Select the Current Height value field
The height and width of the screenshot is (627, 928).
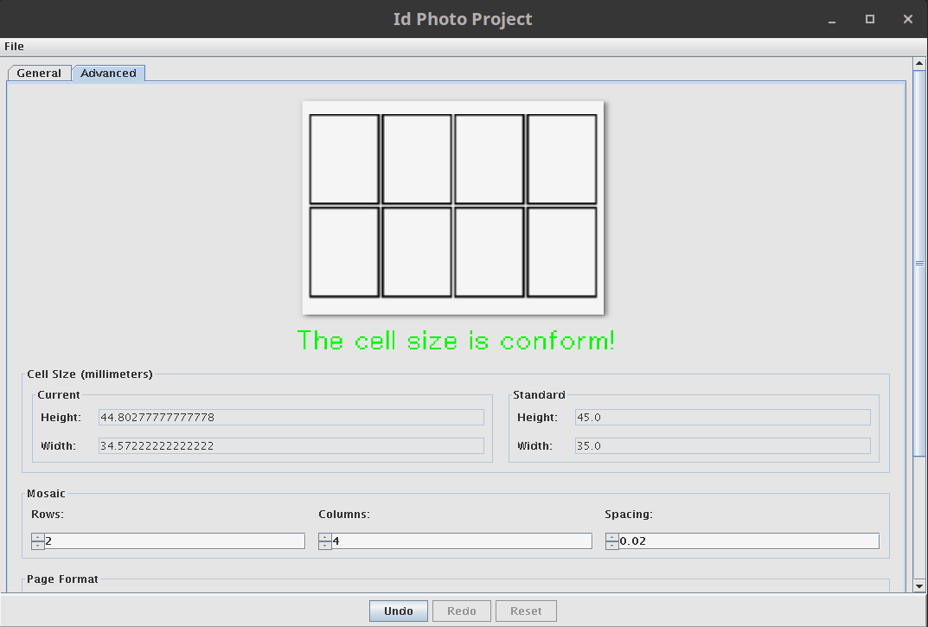pos(291,418)
